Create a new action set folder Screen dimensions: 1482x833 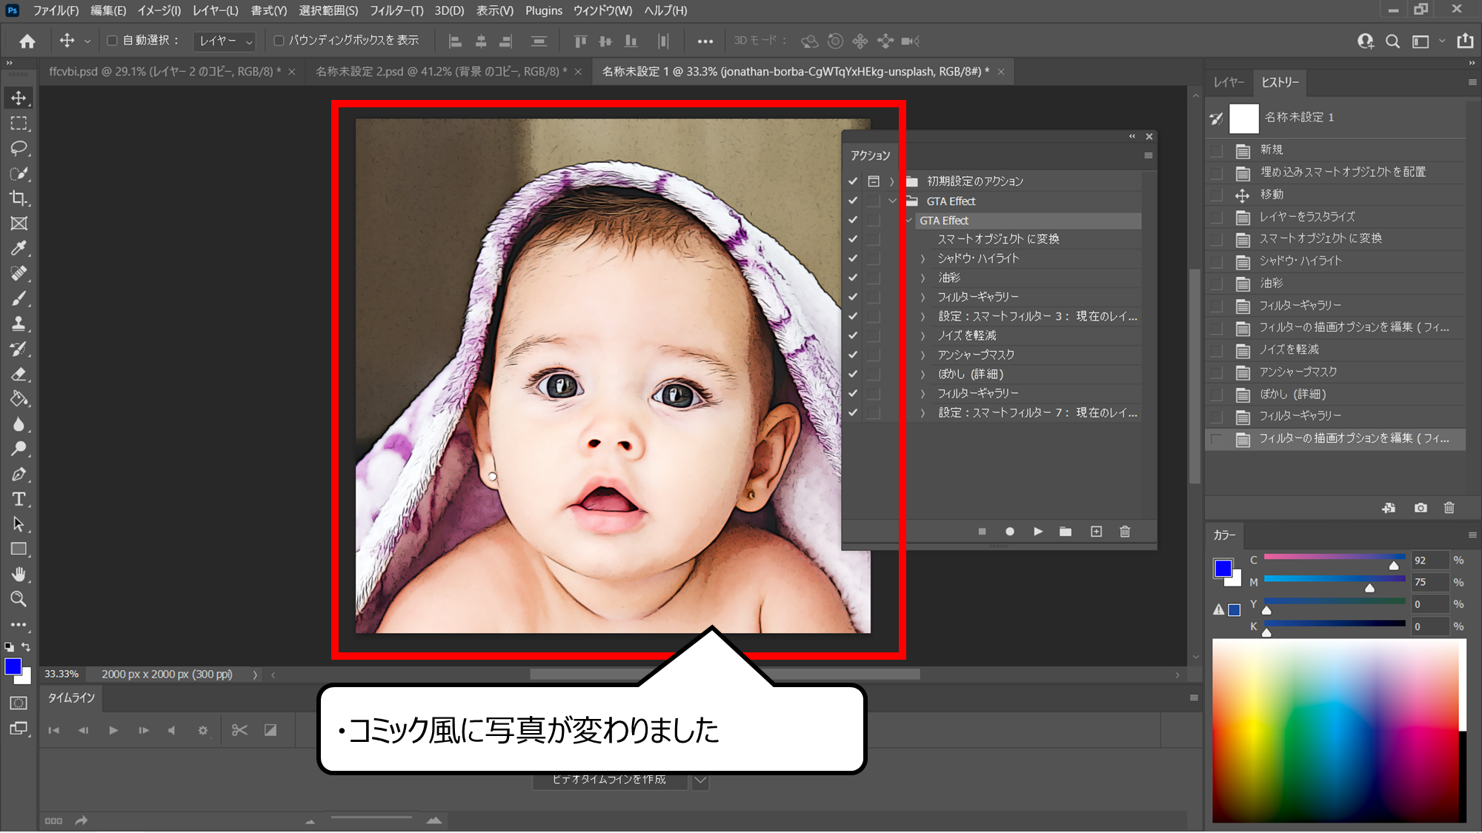(1066, 532)
